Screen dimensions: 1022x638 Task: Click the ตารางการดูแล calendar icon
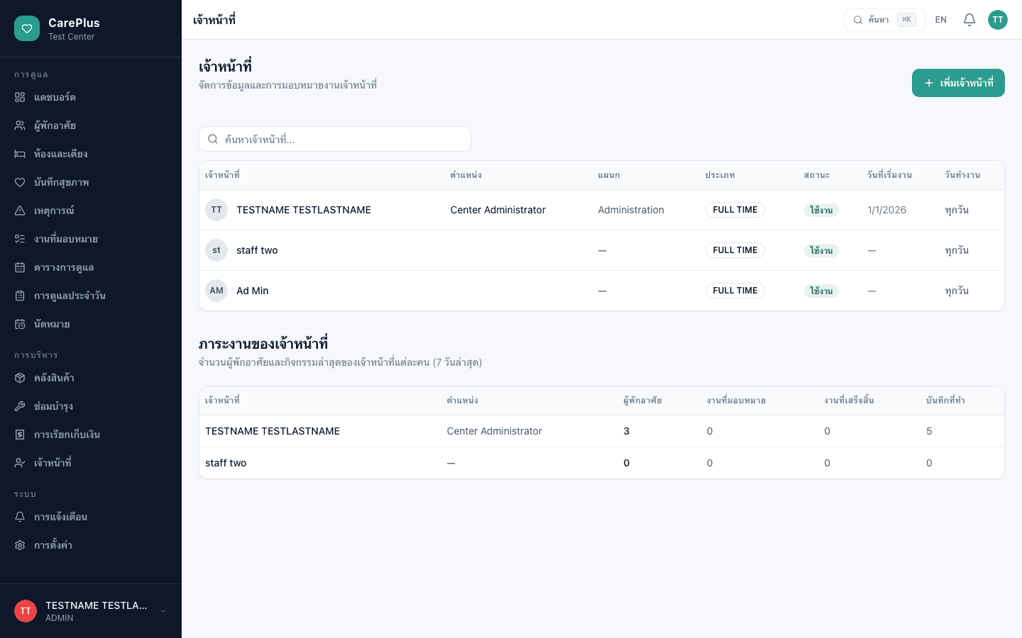point(20,267)
